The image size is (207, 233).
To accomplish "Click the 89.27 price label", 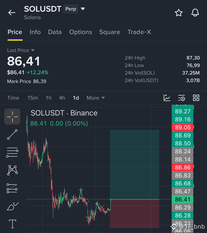I will point(182,111).
